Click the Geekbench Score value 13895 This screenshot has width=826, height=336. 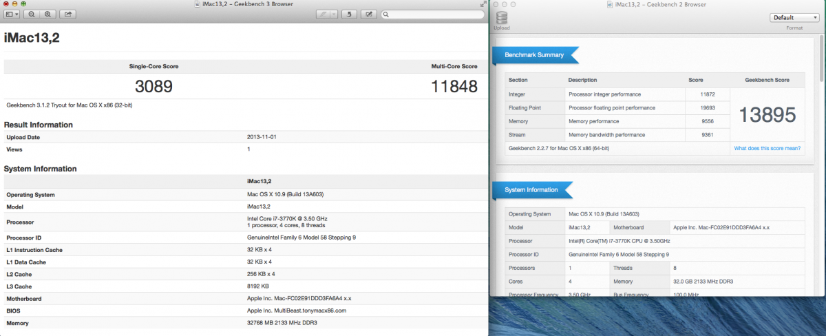(767, 115)
